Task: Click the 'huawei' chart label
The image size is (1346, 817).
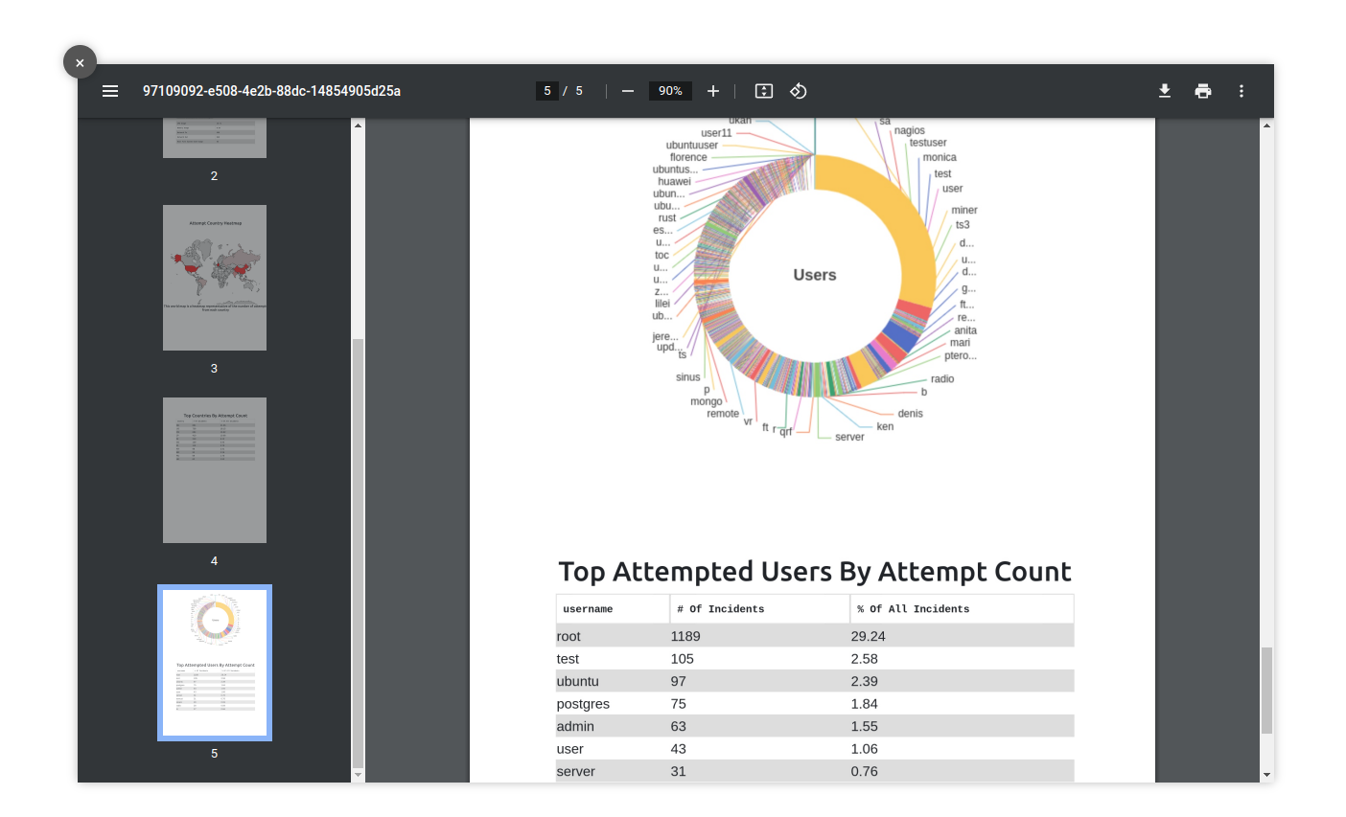Action: click(x=674, y=181)
